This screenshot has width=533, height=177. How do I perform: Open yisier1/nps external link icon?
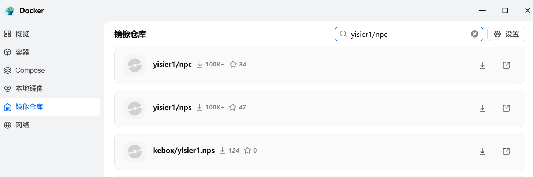506,108
